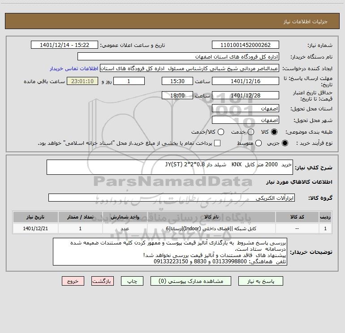Image resolution: width=345 pixels, height=333 pixels.
Task: Click مشاهده مدارک پیوستی (0) button
Action: point(191,281)
